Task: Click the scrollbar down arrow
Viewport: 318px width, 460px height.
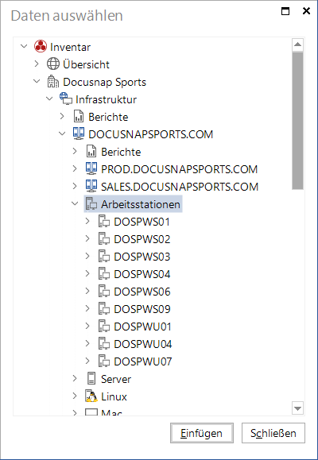Action: [298, 408]
